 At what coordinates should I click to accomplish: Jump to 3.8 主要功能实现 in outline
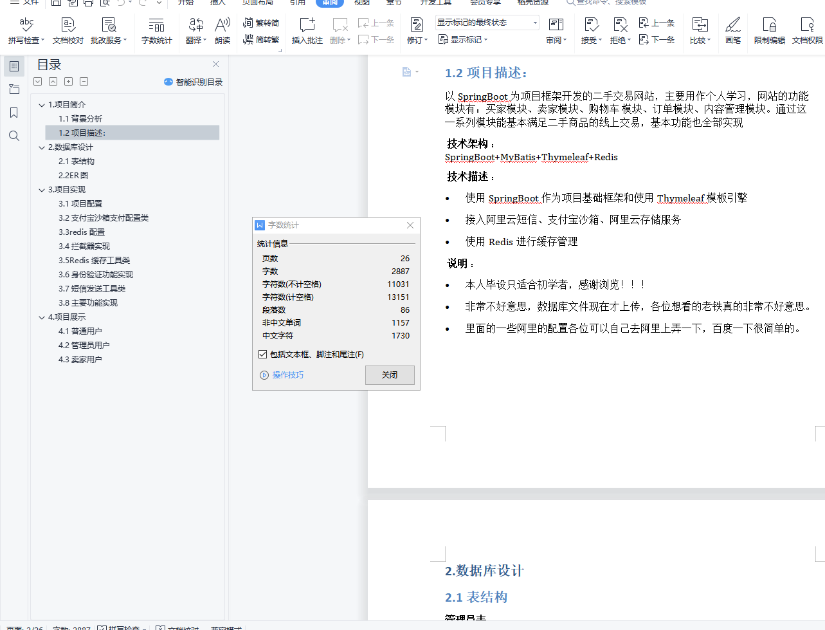point(88,303)
